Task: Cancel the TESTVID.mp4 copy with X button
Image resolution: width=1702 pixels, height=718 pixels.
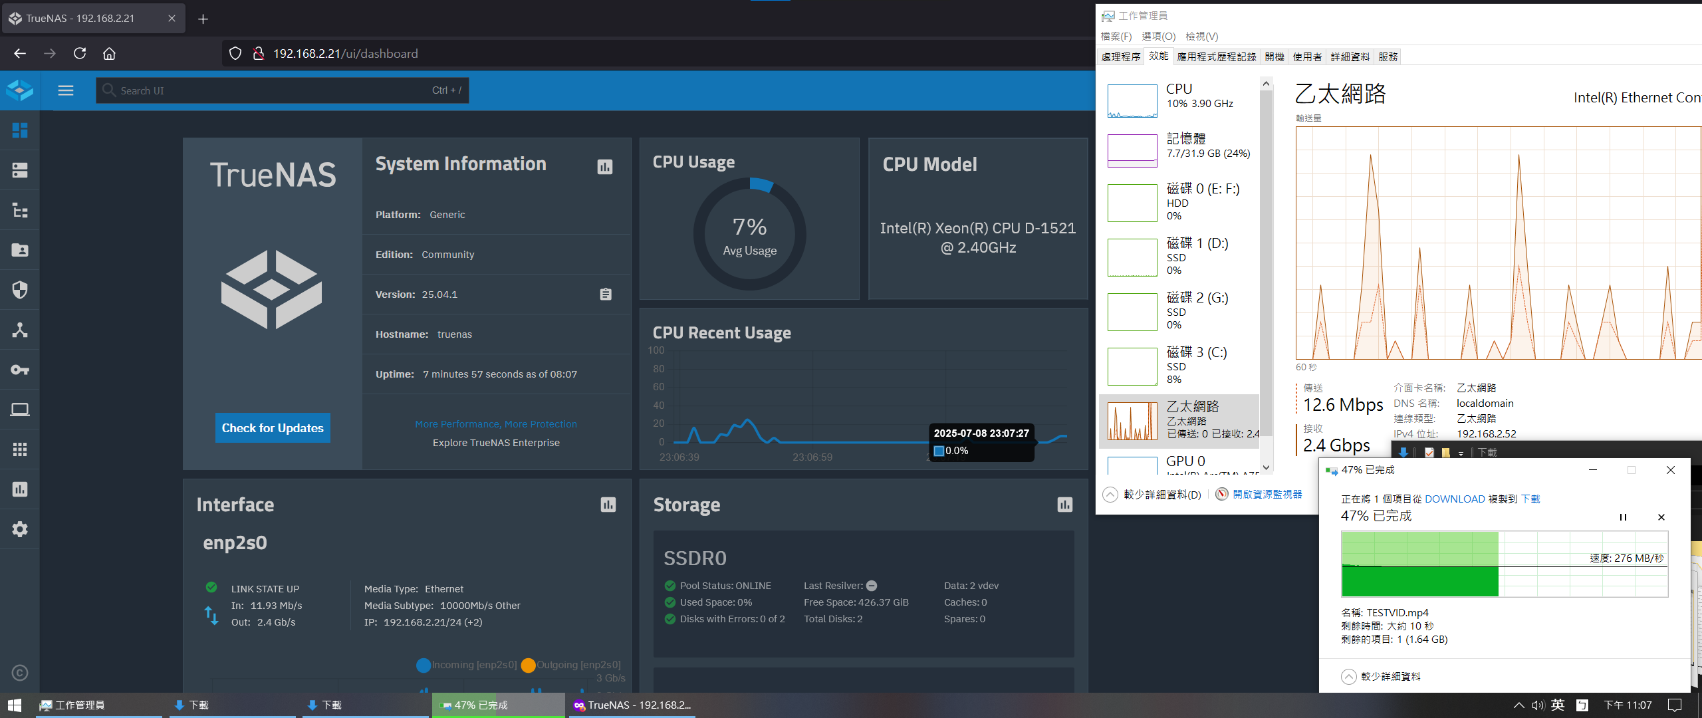Action: (1661, 517)
